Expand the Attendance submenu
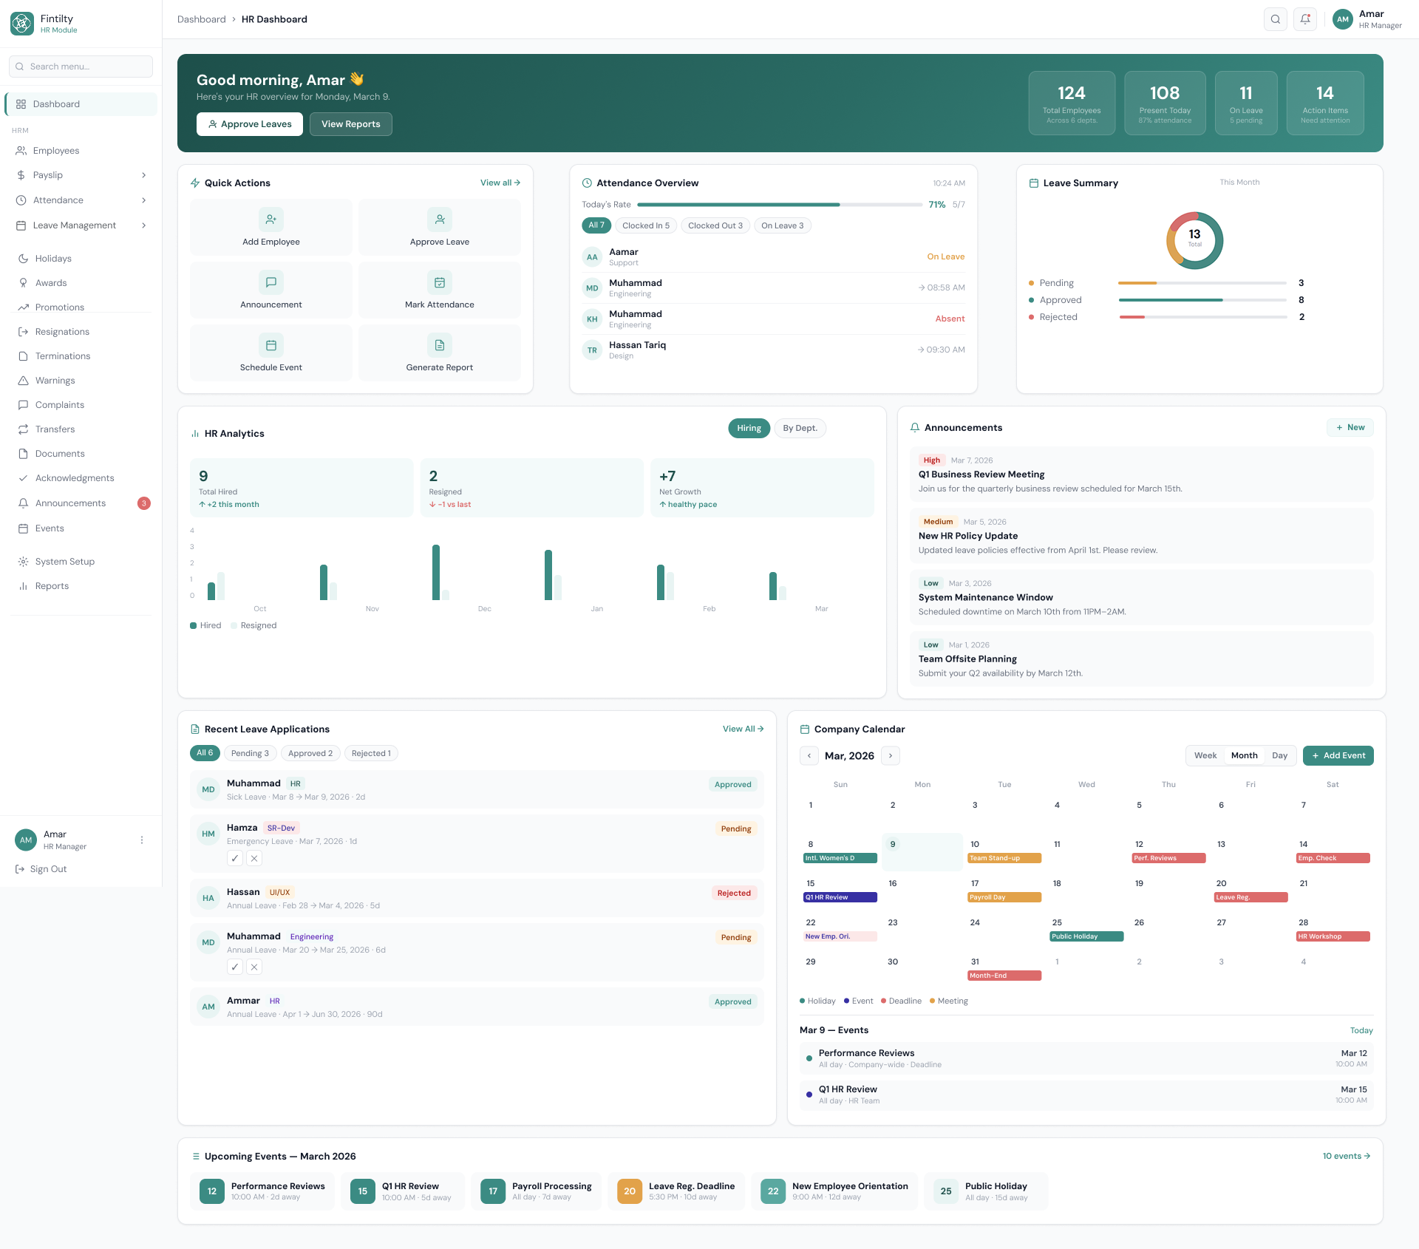1419x1249 pixels. (x=81, y=200)
